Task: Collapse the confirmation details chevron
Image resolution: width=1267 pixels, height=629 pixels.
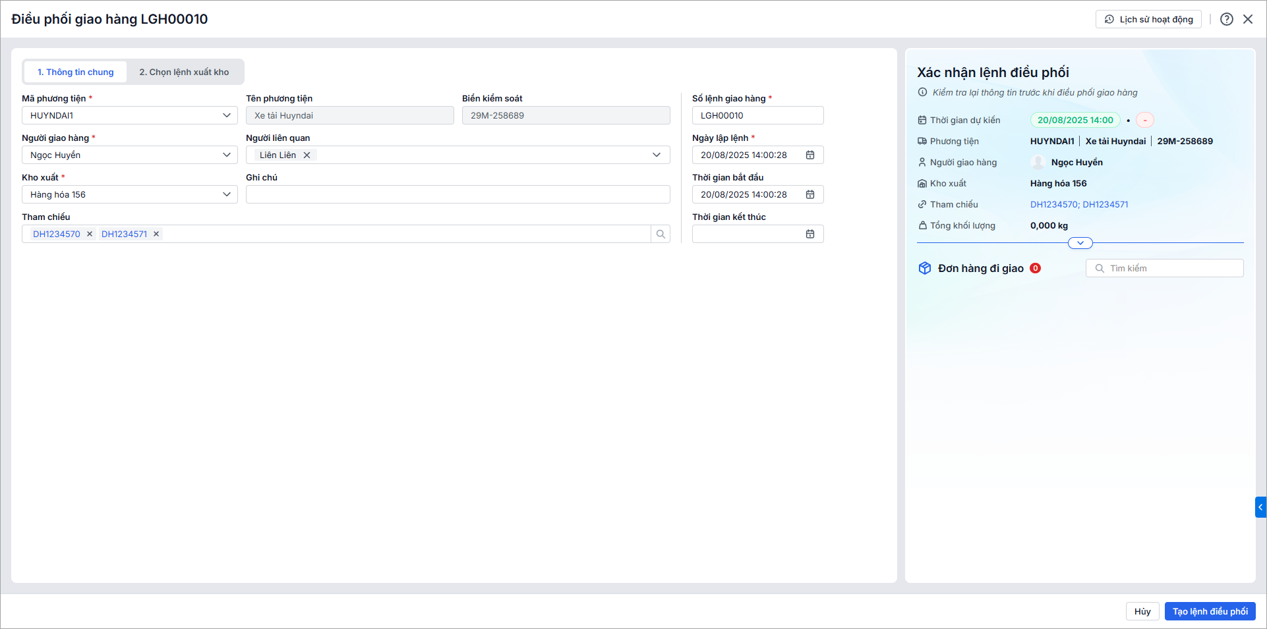Action: coord(1080,243)
